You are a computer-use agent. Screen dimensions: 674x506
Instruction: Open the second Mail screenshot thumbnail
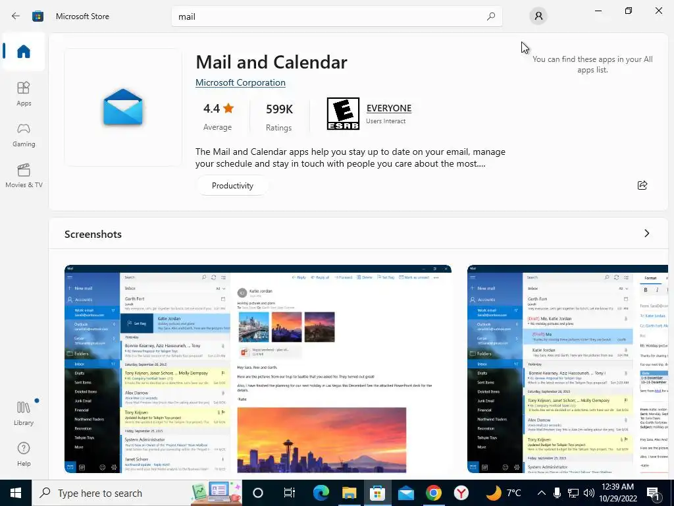[x=567, y=369]
